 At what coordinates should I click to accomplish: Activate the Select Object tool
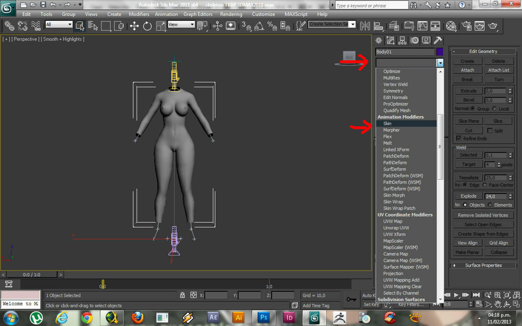click(80, 25)
